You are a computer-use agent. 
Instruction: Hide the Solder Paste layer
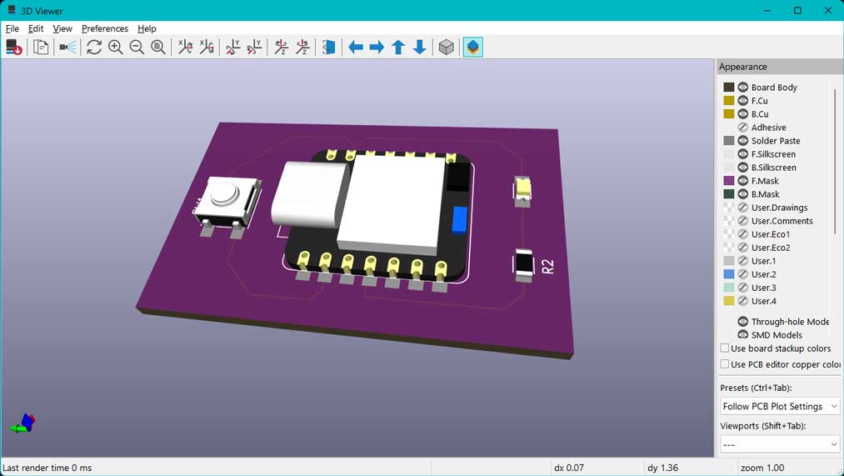click(x=743, y=141)
